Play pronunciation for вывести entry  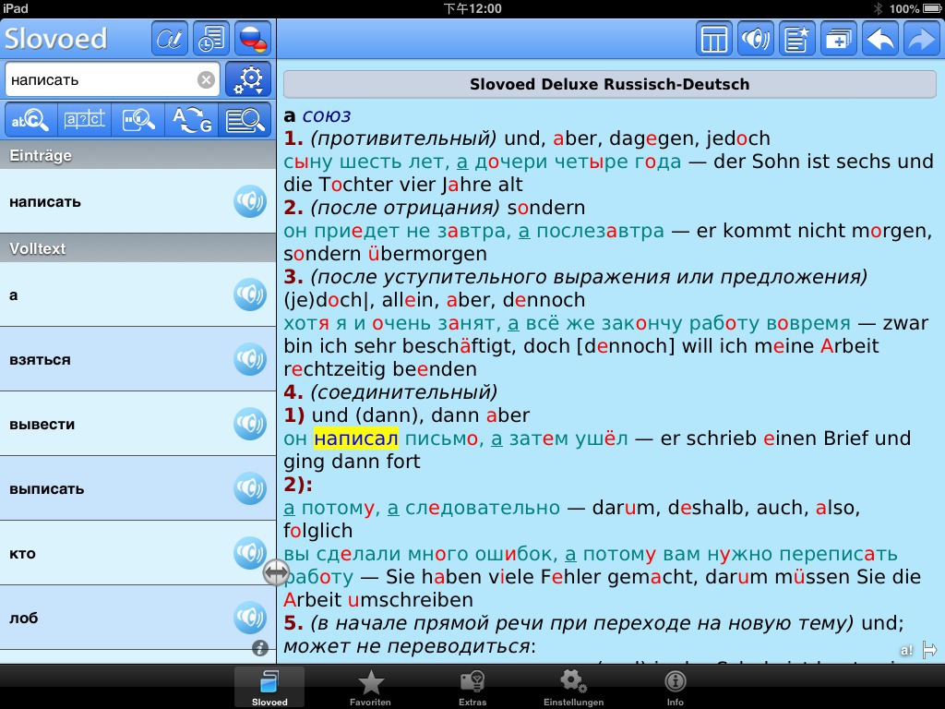point(250,424)
